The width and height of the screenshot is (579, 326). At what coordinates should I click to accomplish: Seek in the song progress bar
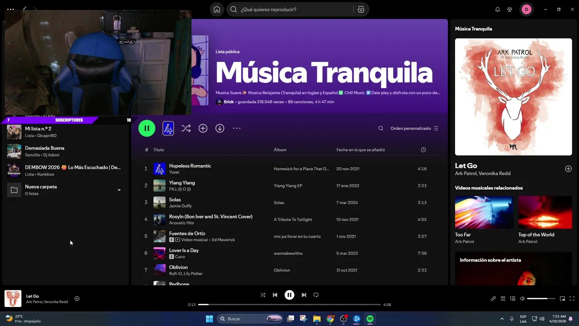click(x=289, y=305)
